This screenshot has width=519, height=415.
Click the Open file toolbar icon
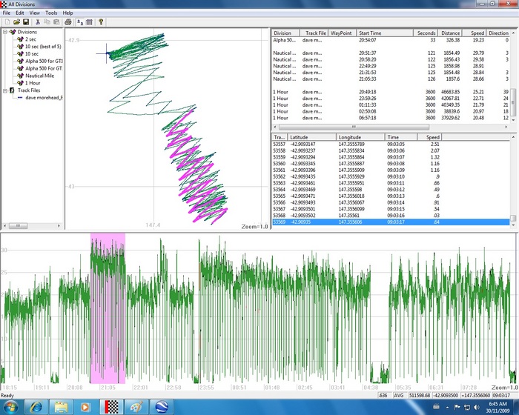click(x=16, y=22)
